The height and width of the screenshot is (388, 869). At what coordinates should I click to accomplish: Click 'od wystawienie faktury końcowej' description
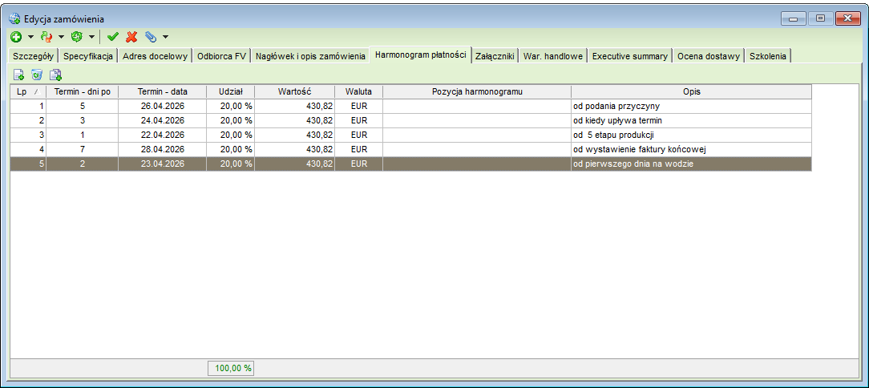(692, 149)
